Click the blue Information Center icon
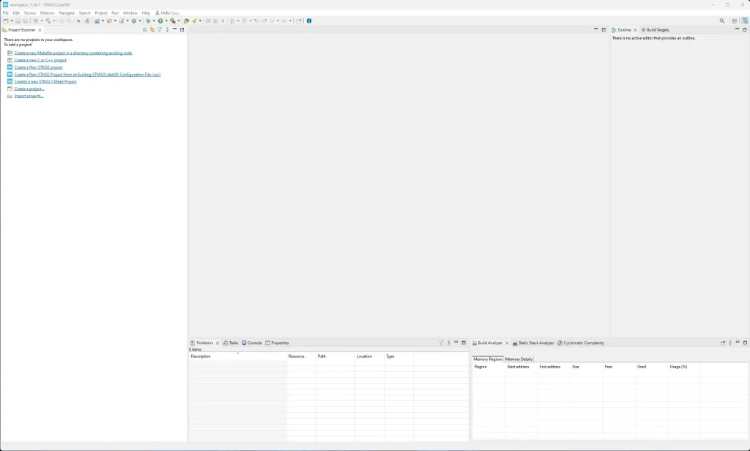 [308, 20]
